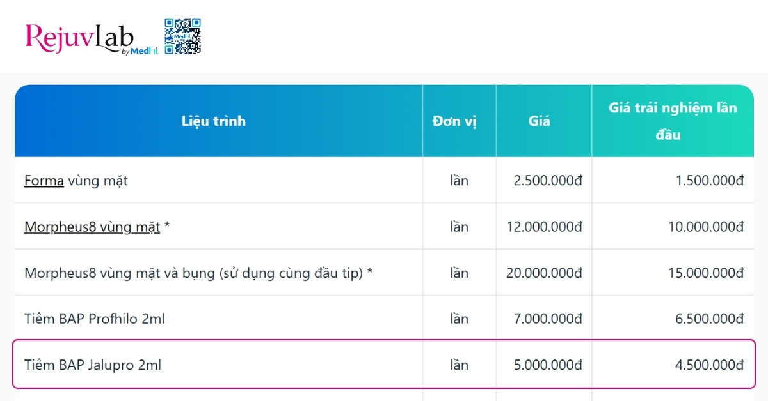Image resolution: width=768 pixels, height=401 pixels.
Task: Click the unit "lần" in Forma row
Action: [x=459, y=181]
